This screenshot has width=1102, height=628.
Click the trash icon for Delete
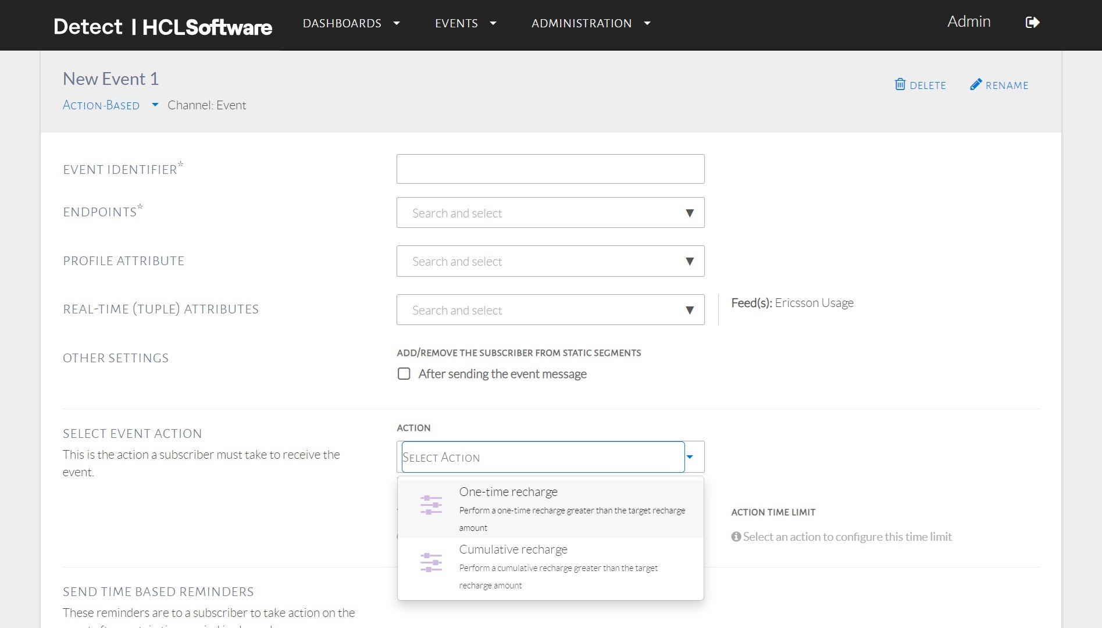(x=900, y=85)
